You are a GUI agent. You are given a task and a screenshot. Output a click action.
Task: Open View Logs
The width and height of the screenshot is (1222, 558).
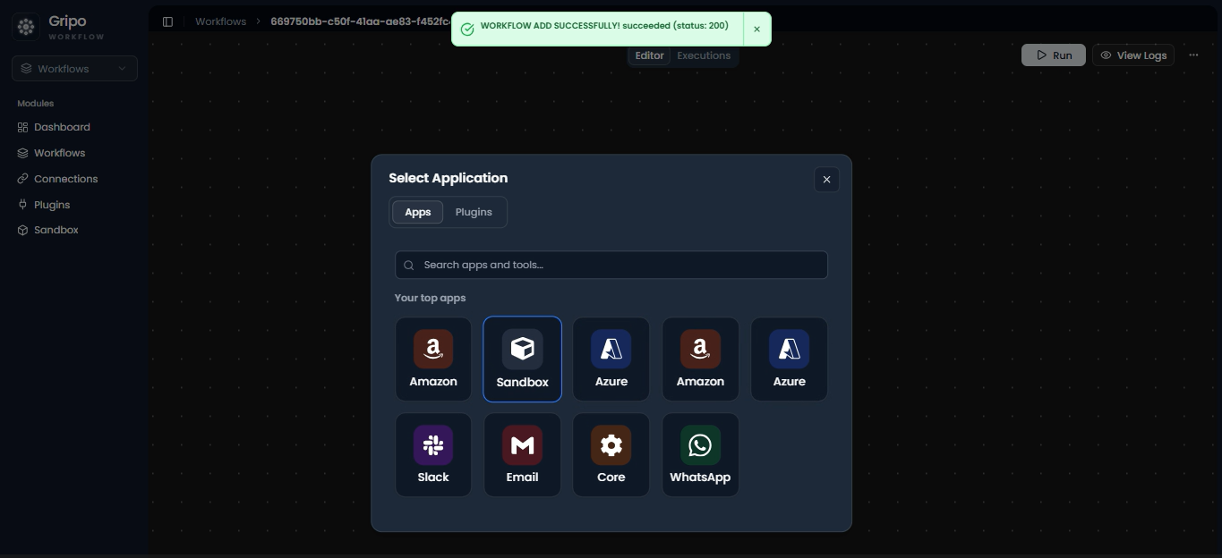click(x=1133, y=55)
